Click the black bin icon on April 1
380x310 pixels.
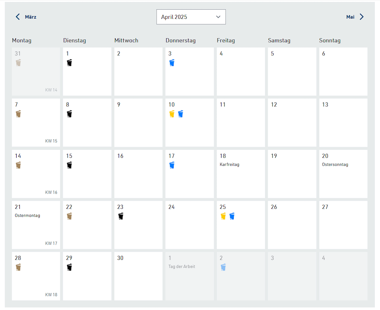tap(69, 63)
